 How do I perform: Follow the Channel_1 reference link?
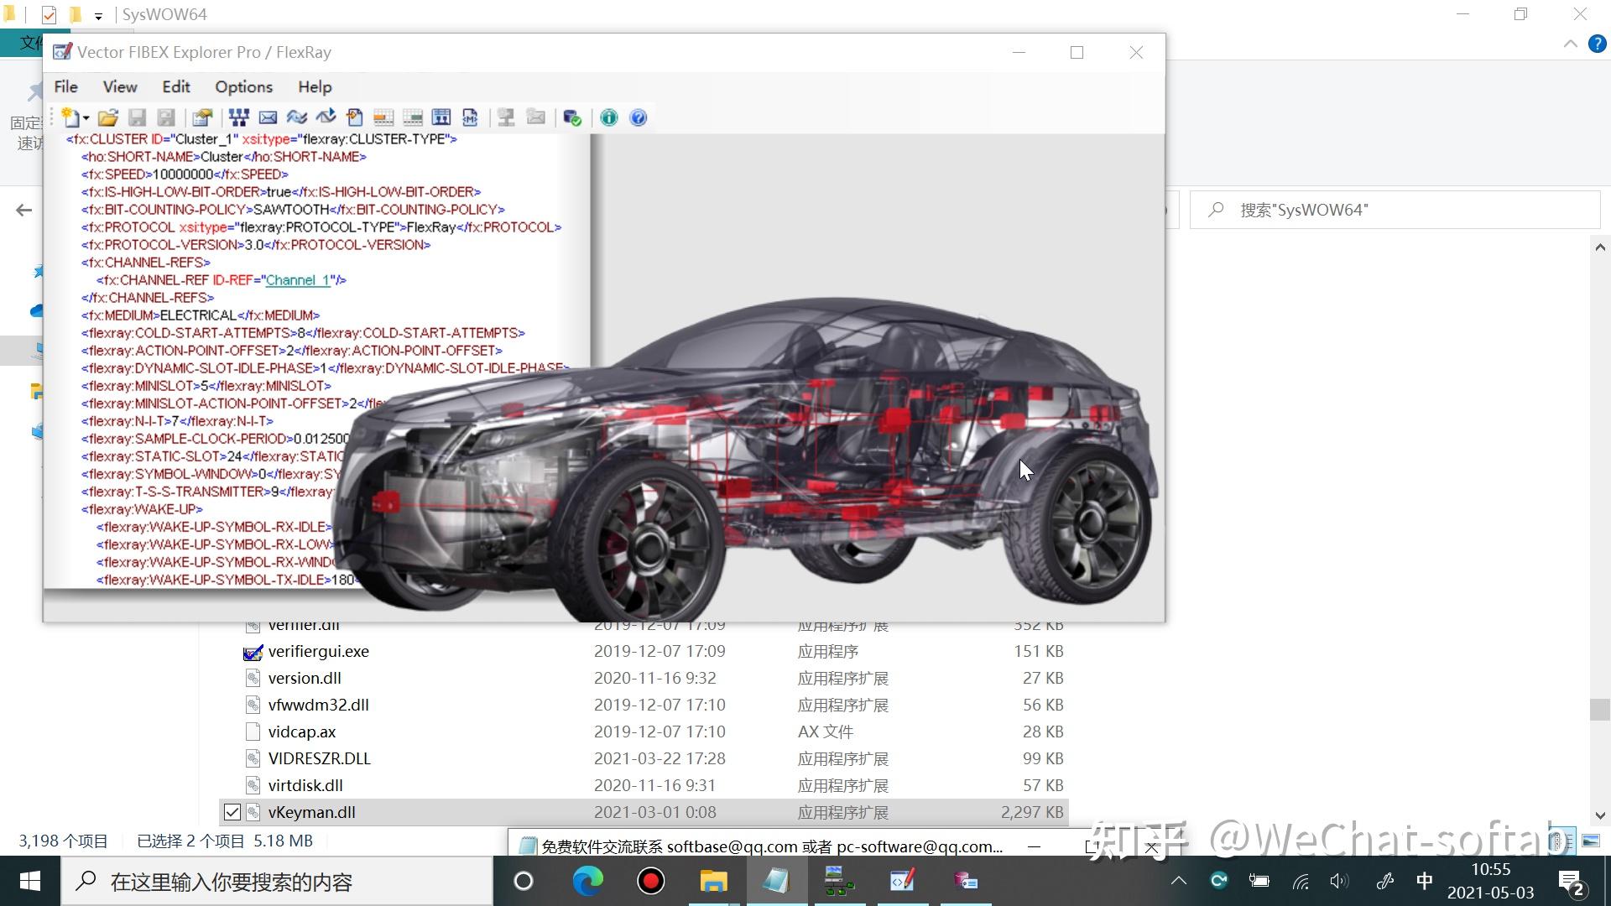click(298, 280)
